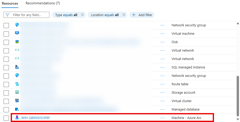
Task: Remove the Type equals all filter
Action: click(x=82, y=15)
